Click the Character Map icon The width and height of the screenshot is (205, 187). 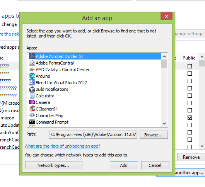[32, 115]
